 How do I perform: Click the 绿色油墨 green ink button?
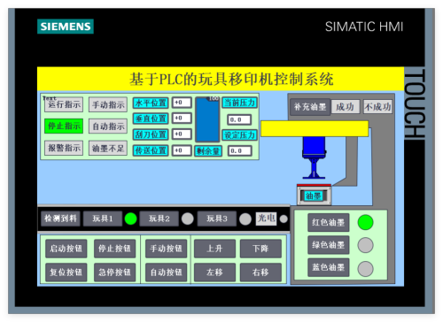[329, 245]
